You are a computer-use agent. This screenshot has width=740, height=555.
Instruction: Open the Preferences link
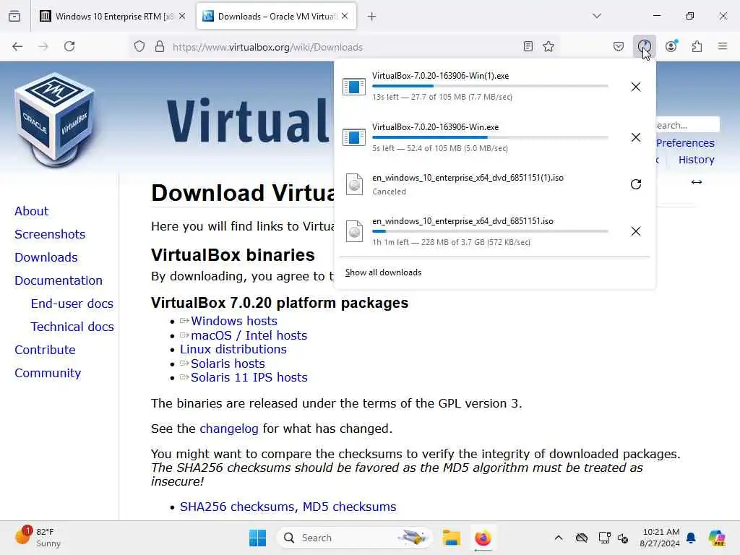685,143
